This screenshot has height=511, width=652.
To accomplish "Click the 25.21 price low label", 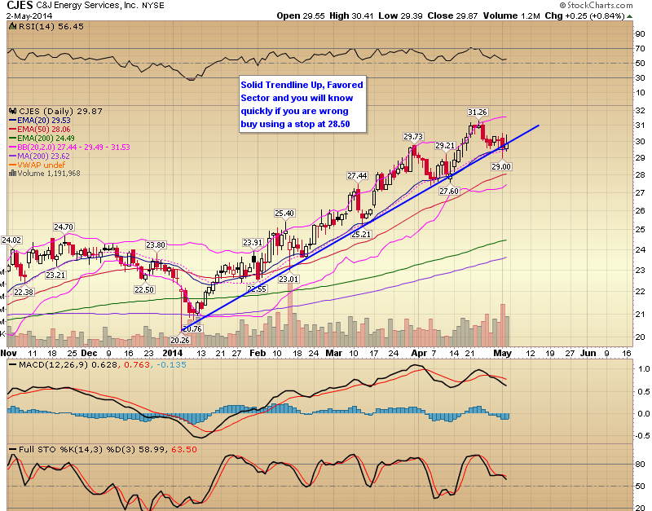I will click(x=361, y=234).
